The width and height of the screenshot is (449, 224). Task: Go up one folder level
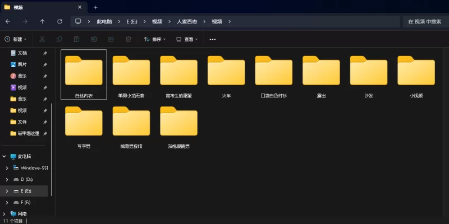click(43, 21)
